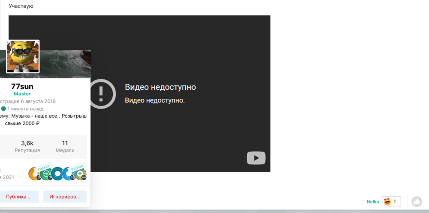Click the Master rank label

[x=22, y=94]
